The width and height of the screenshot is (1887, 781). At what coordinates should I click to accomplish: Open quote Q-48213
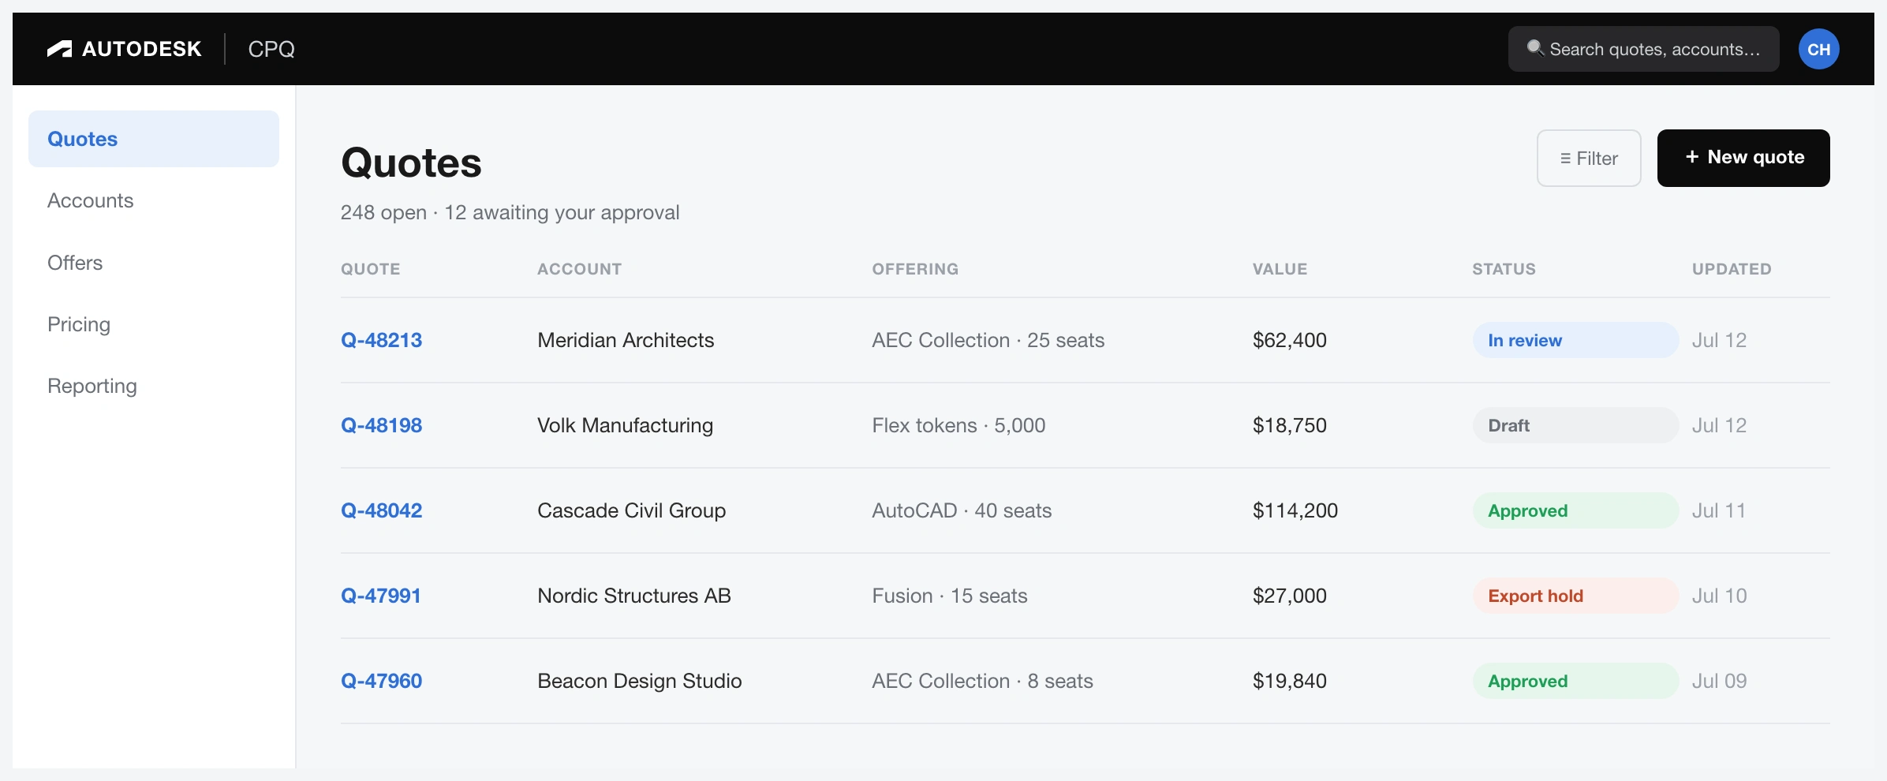pos(381,340)
